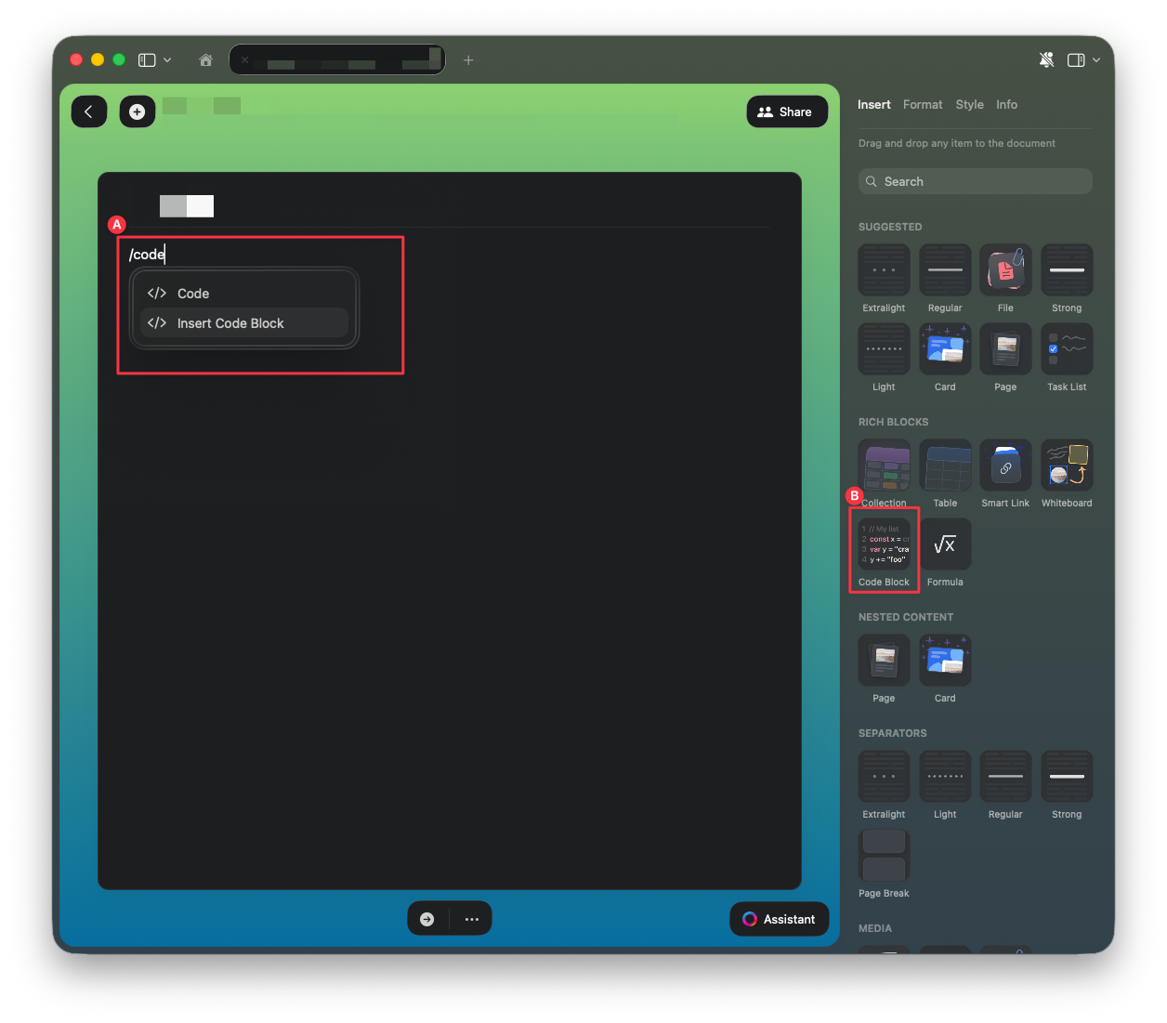The image size is (1167, 1023).
Task: Open the inspector panel chevron dropdown
Action: coord(1098,59)
